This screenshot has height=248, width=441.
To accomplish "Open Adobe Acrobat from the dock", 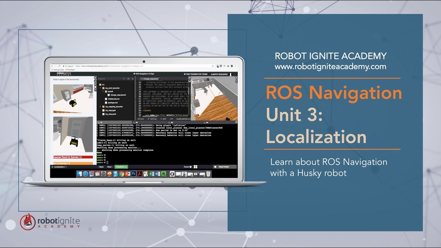I will [140, 174].
